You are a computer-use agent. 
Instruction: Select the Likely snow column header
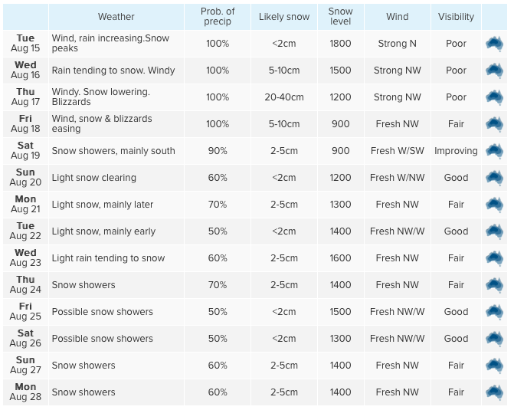tap(284, 17)
